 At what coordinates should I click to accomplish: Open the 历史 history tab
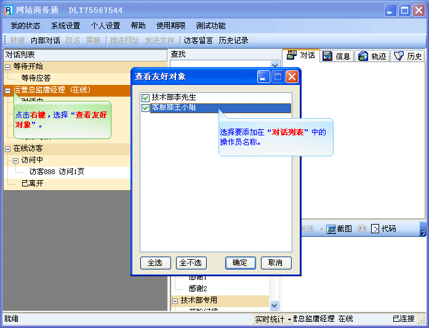[x=408, y=56]
